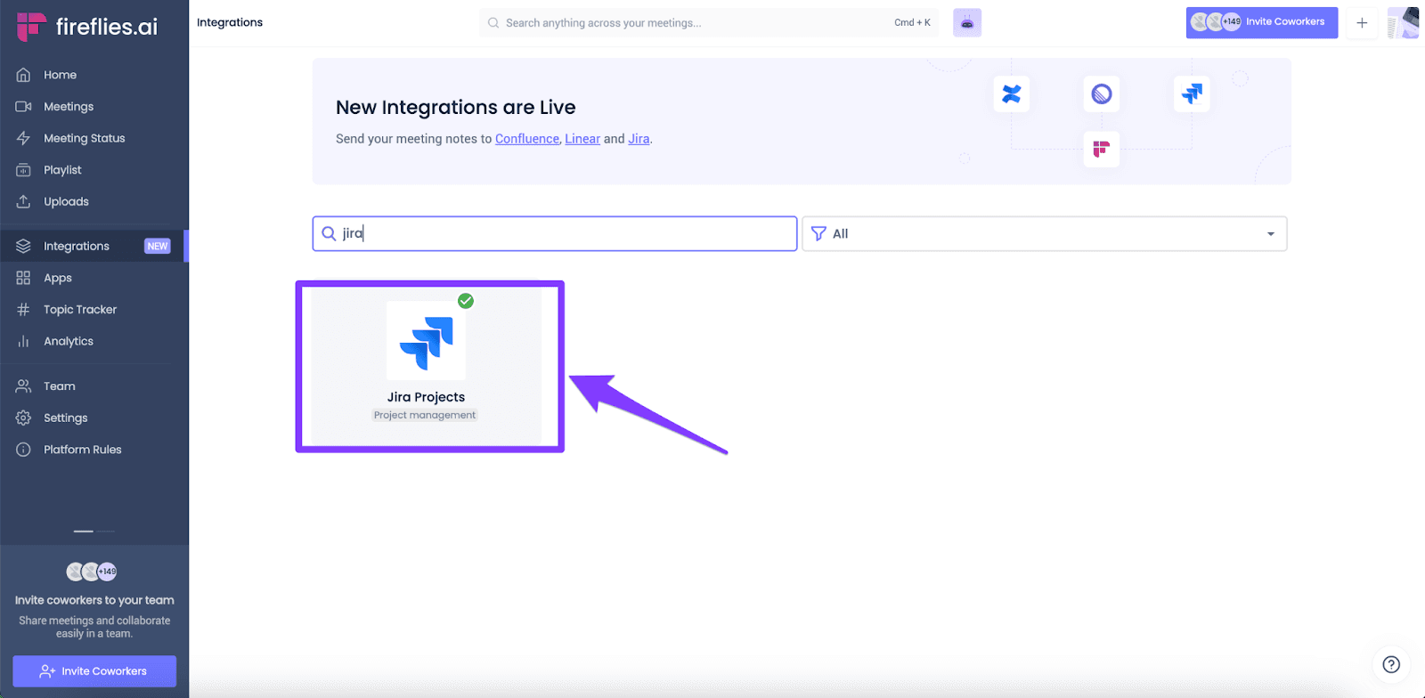Select Integrations in the sidebar
This screenshot has width=1425, height=698.
point(94,246)
